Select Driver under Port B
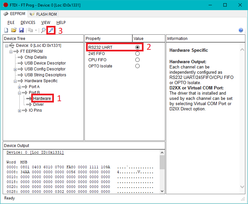Screen dimensions: 248x204 [x=38, y=104]
